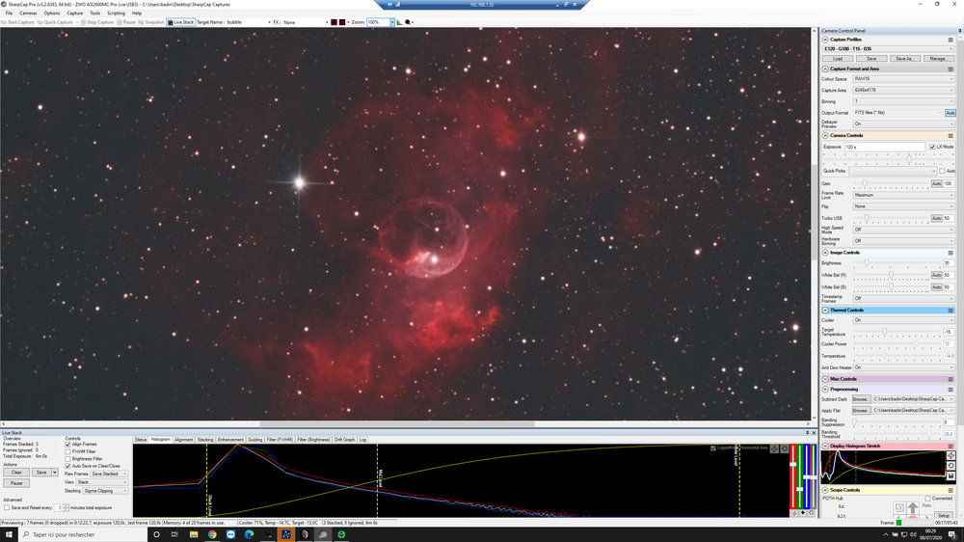Image resolution: width=964 pixels, height=542 pixels.
Task: Open the Colour Space dropdown
Action: [x=903, y=79]
